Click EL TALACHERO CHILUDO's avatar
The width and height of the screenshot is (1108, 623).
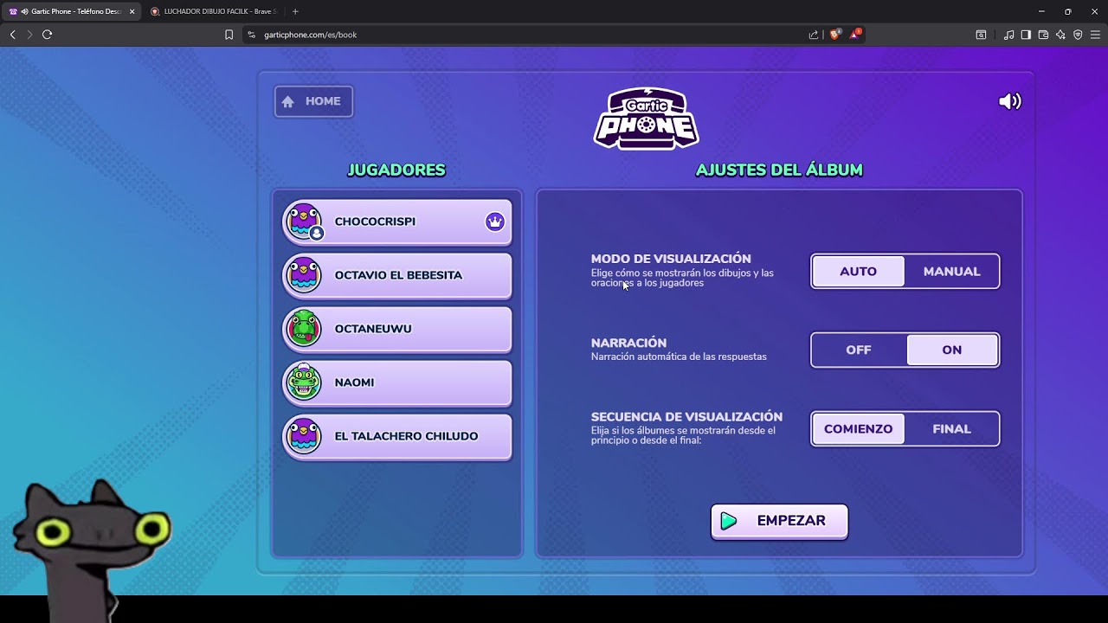304,436
